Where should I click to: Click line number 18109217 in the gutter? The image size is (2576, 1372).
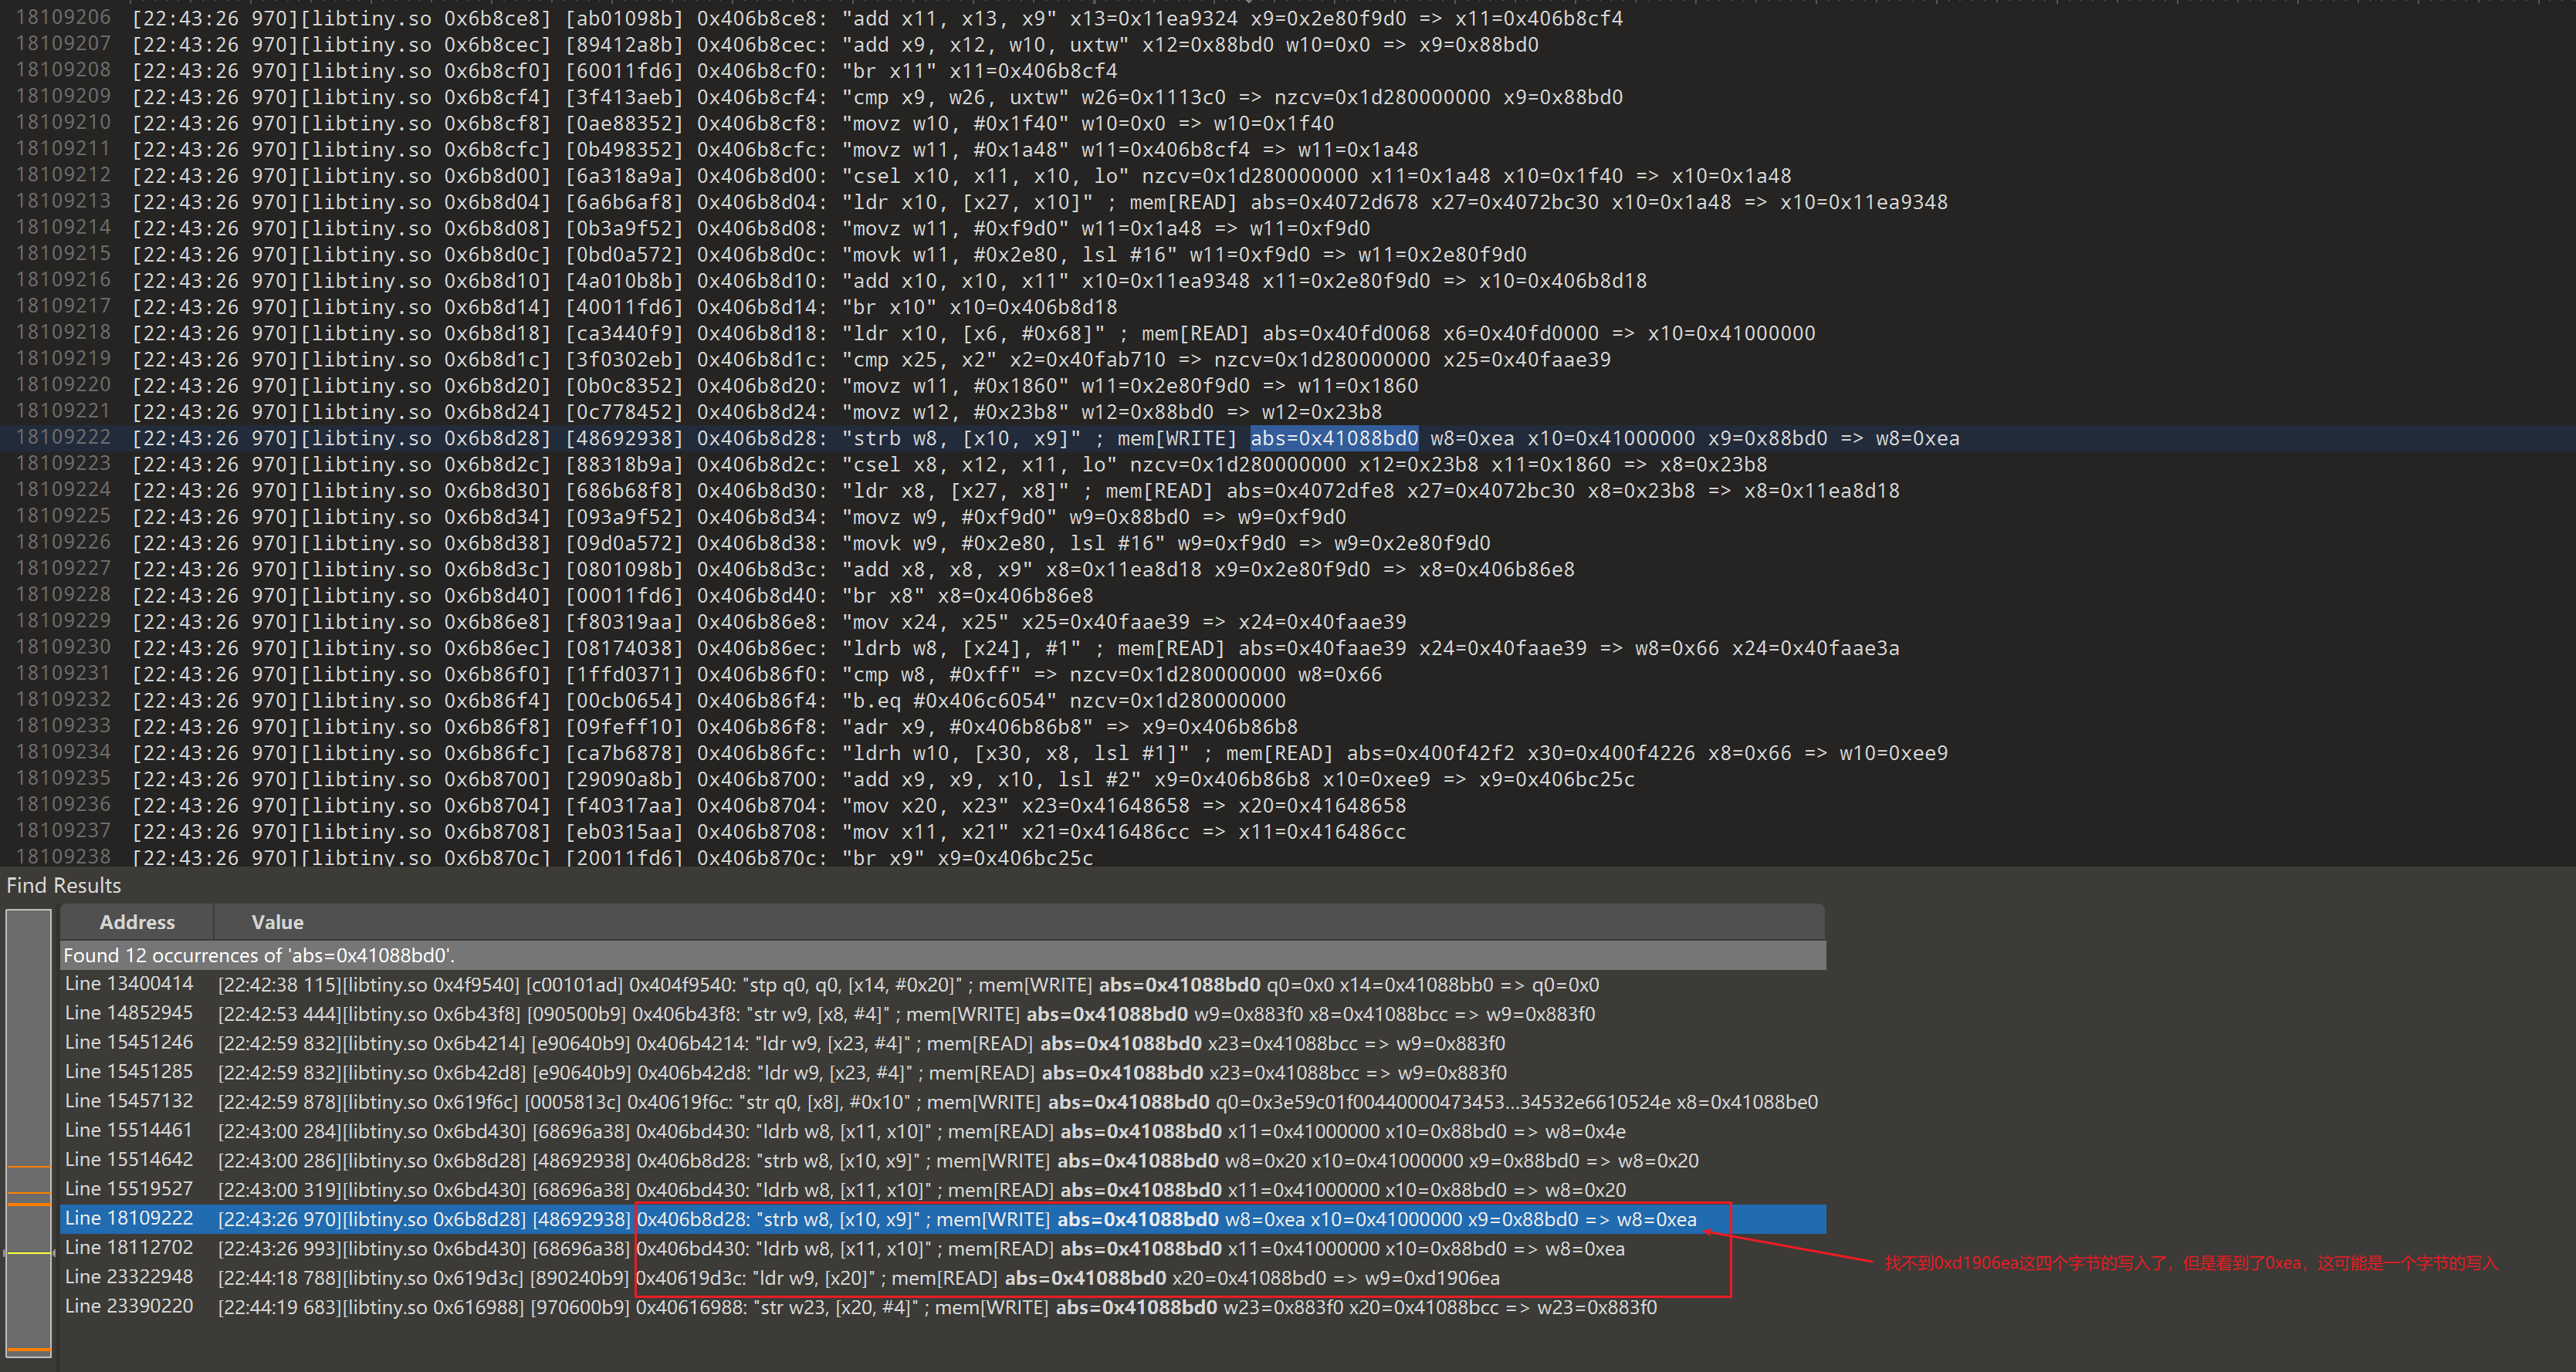click(x=63, y=306)
